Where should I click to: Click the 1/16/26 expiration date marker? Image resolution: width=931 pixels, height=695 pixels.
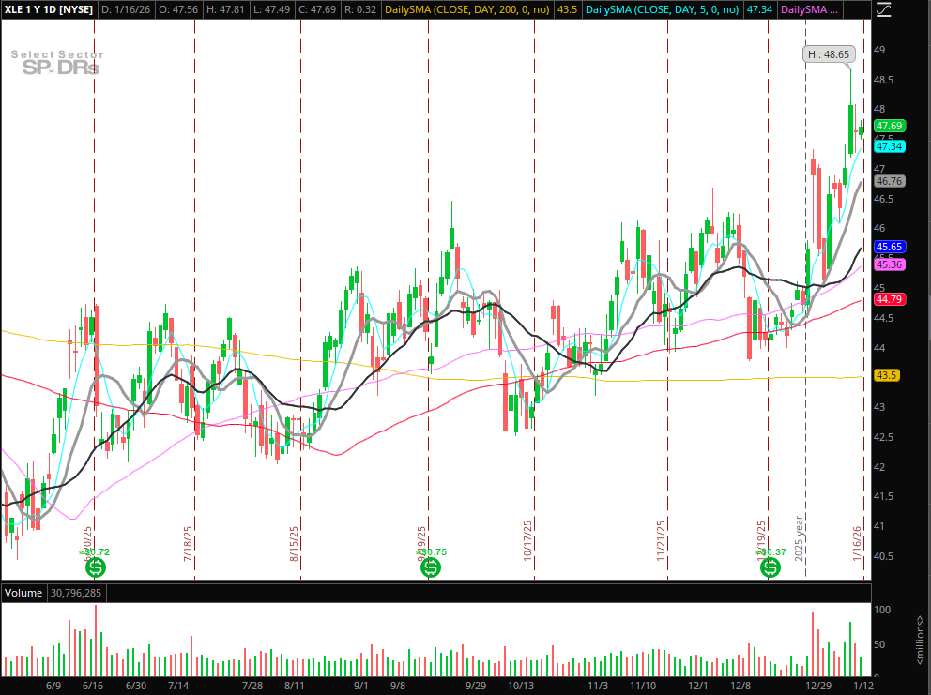tap(857, 542)
